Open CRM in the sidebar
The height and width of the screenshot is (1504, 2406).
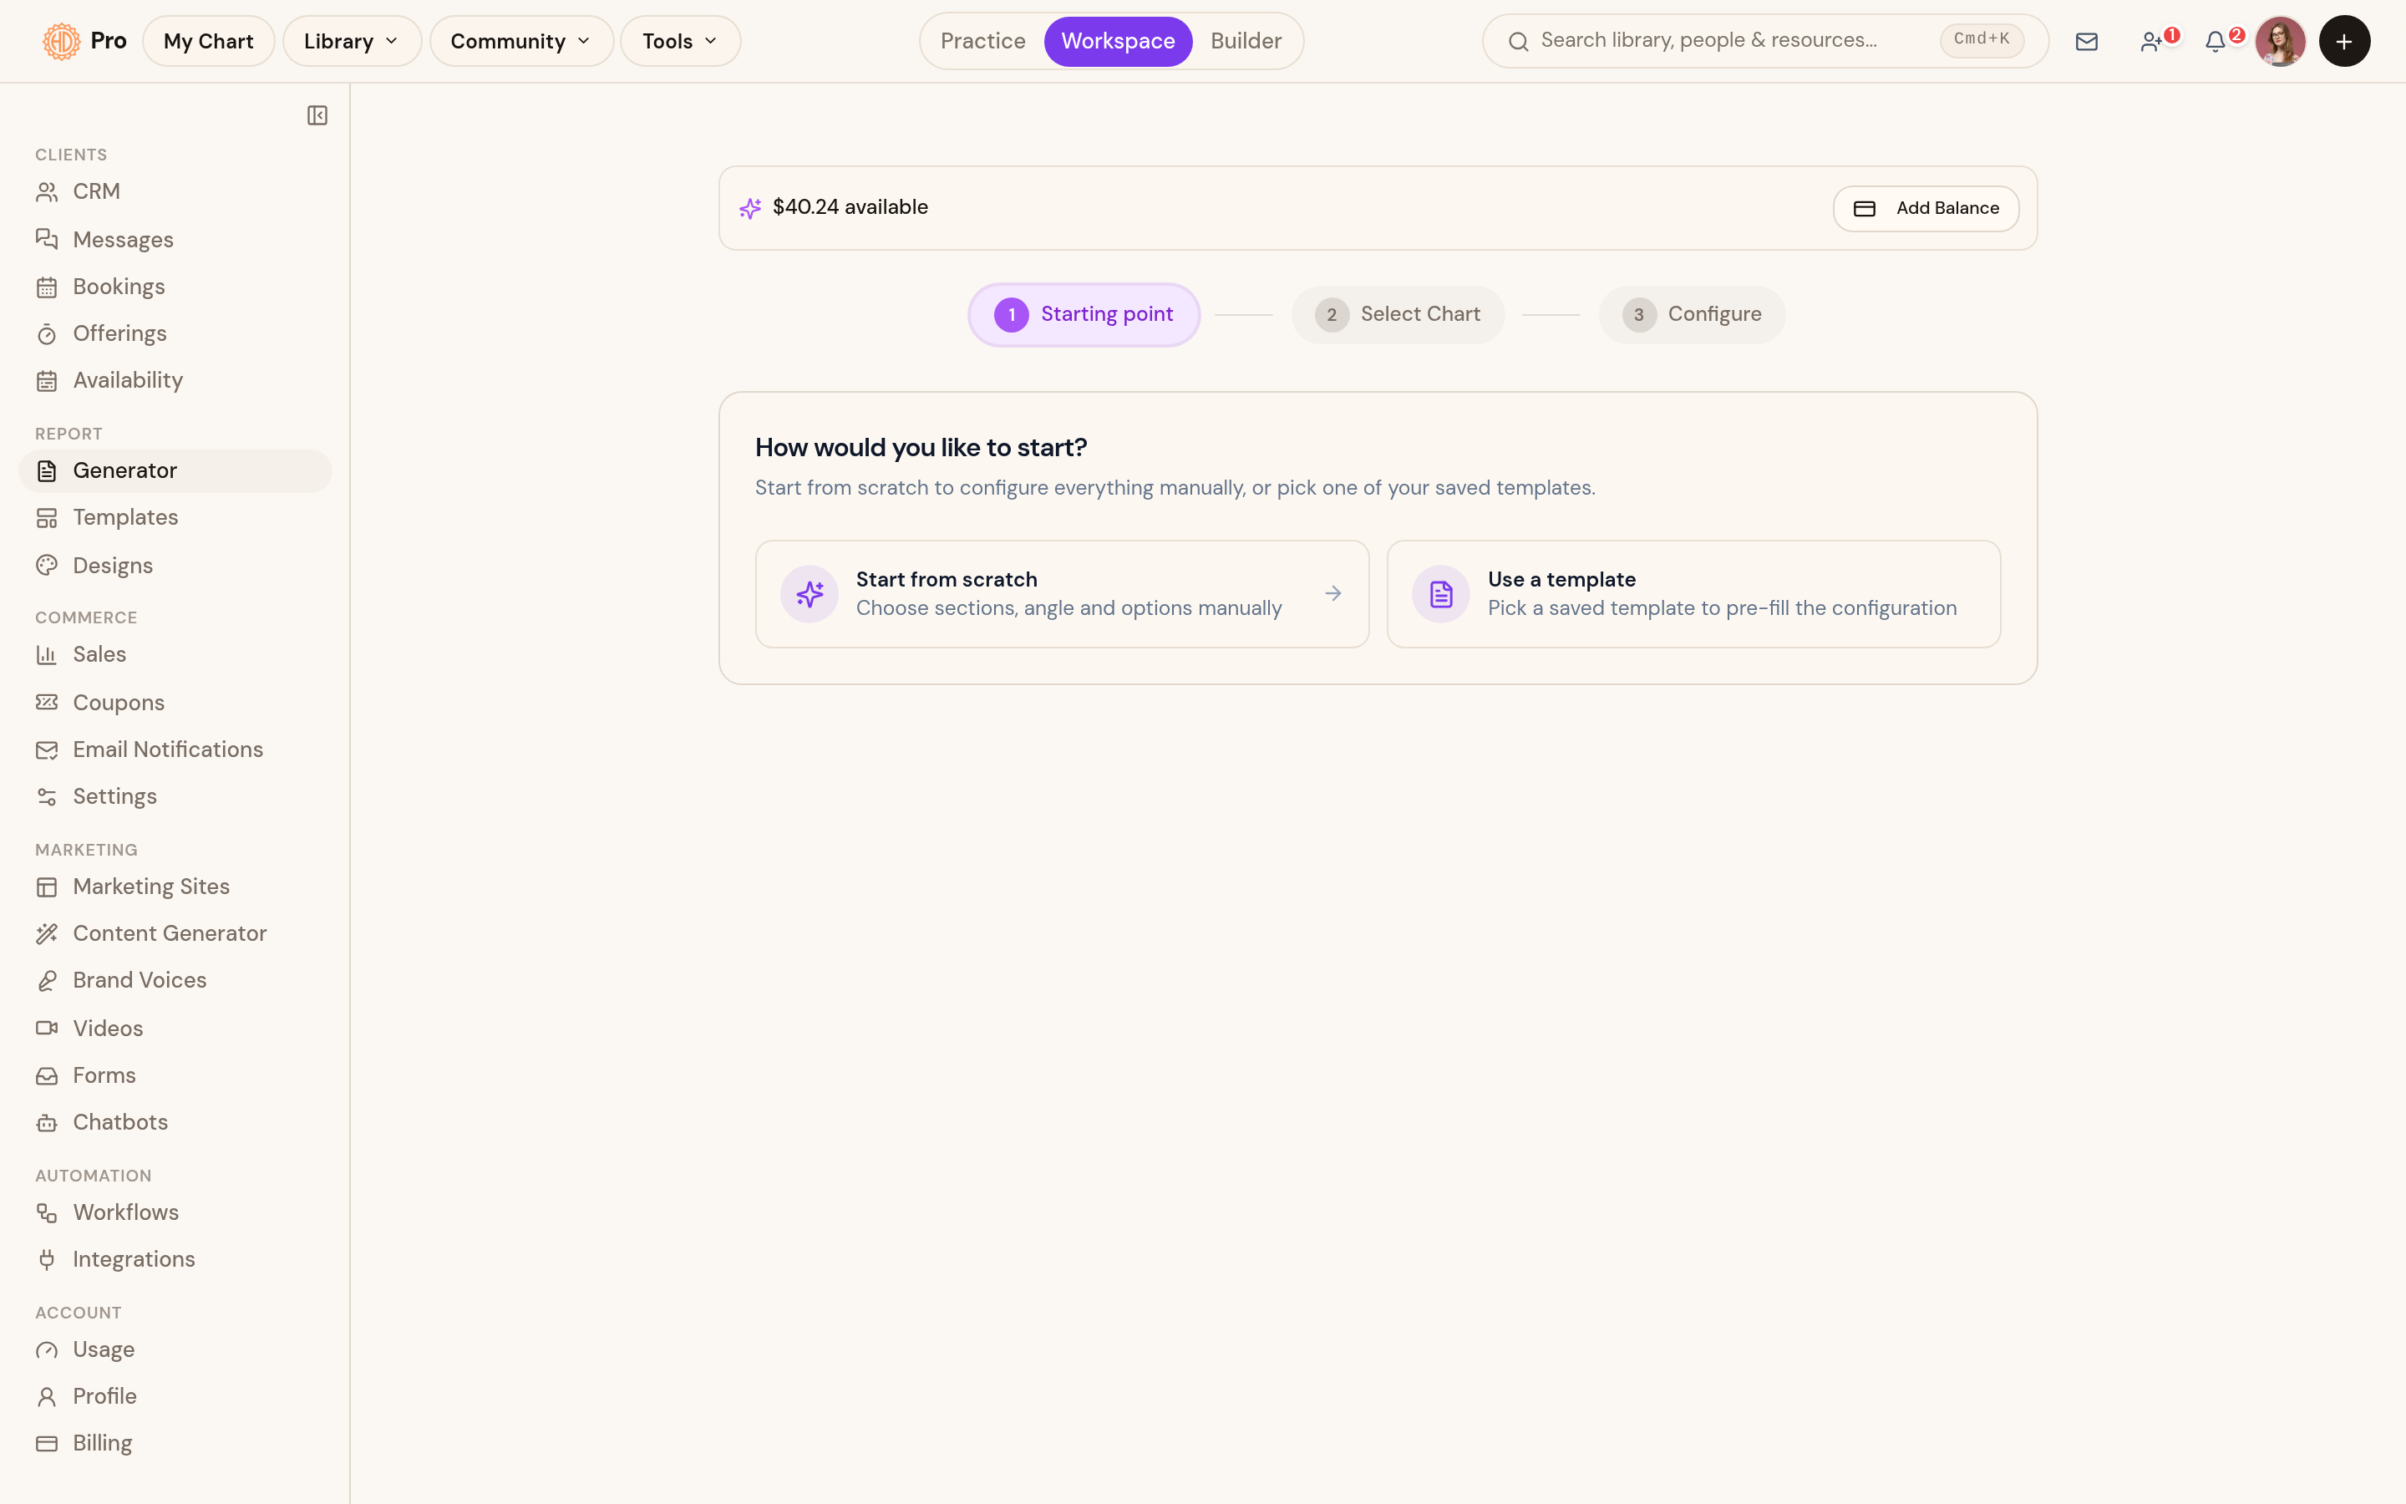pos(175,191)
